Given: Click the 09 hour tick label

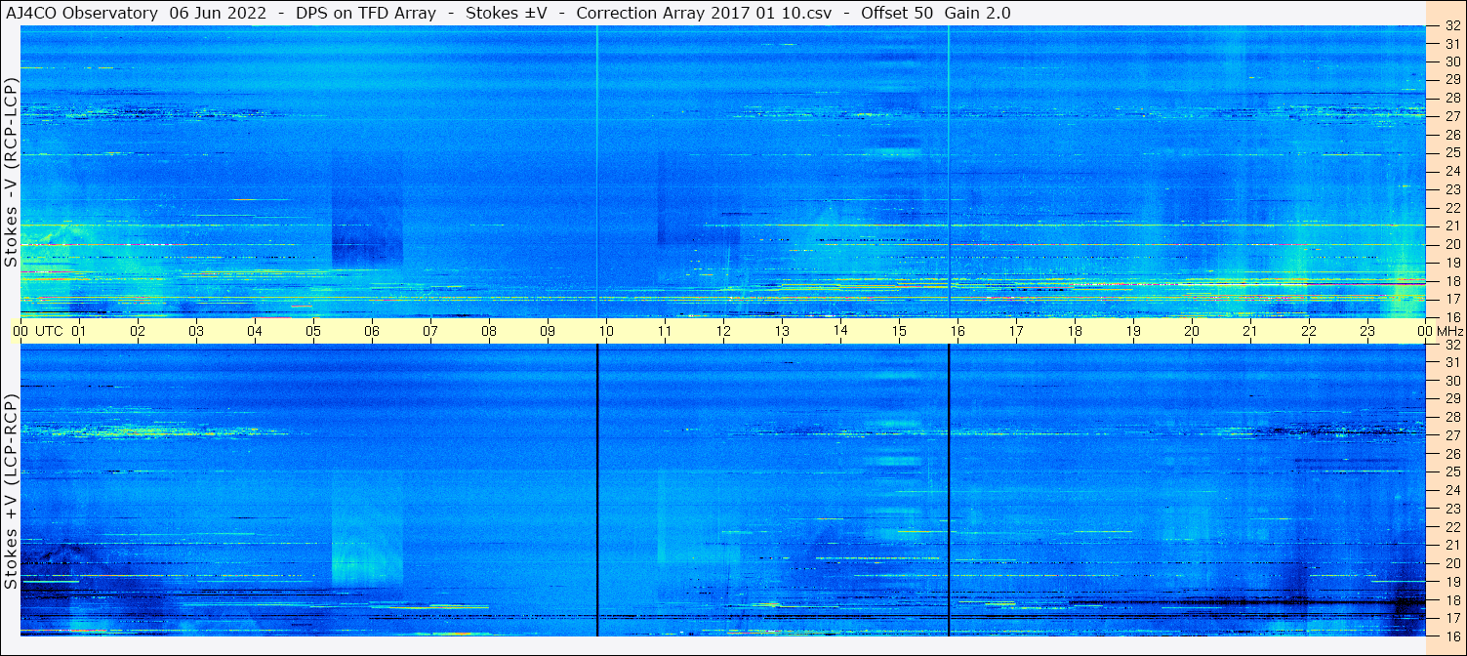Looking at the screenshot, I should coord(548,331).
